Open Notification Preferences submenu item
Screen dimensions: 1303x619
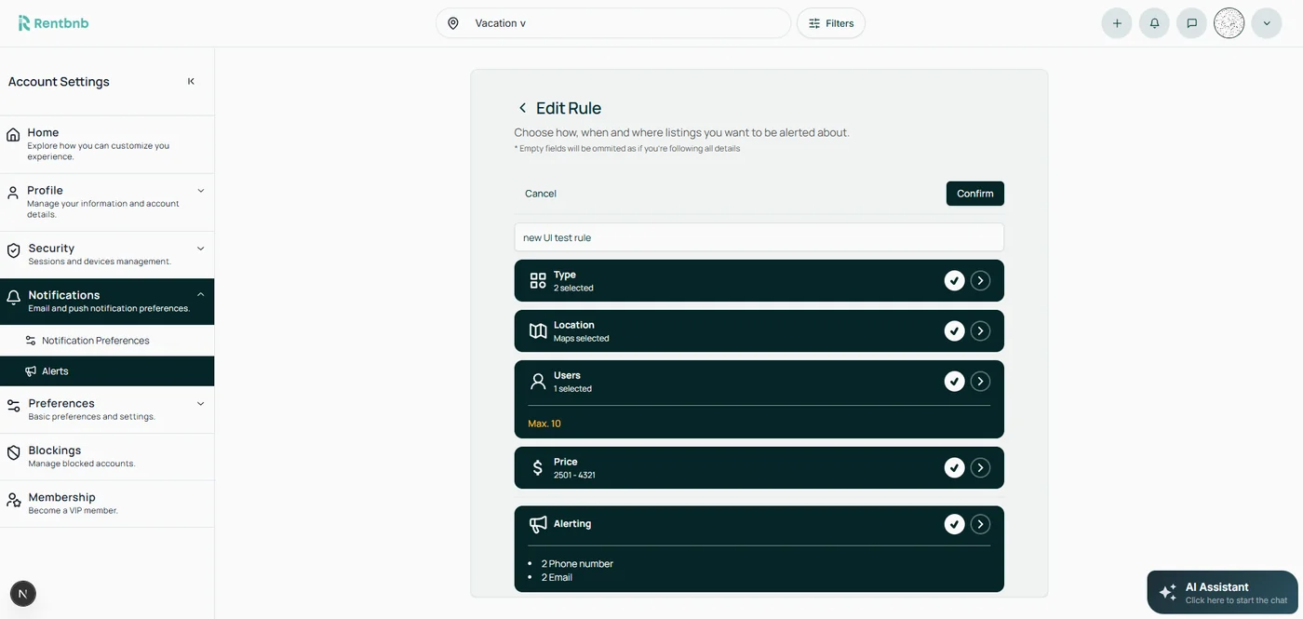[95, 341]
